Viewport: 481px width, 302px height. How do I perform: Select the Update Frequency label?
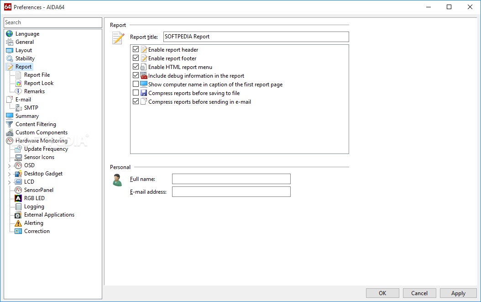46,149
